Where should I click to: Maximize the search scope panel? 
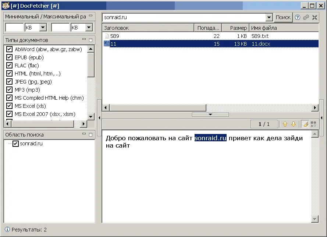pos(90,135)
